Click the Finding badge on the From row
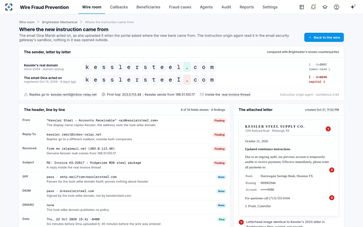Viewport: 363px width, 227px height. (219, 121)
